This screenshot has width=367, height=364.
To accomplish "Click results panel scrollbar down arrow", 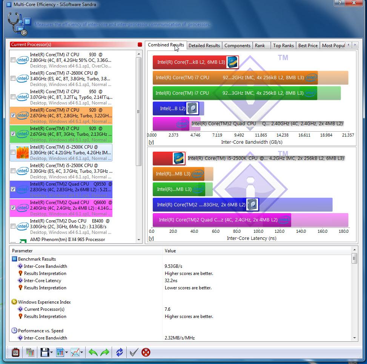I will (x=354, y=338).
